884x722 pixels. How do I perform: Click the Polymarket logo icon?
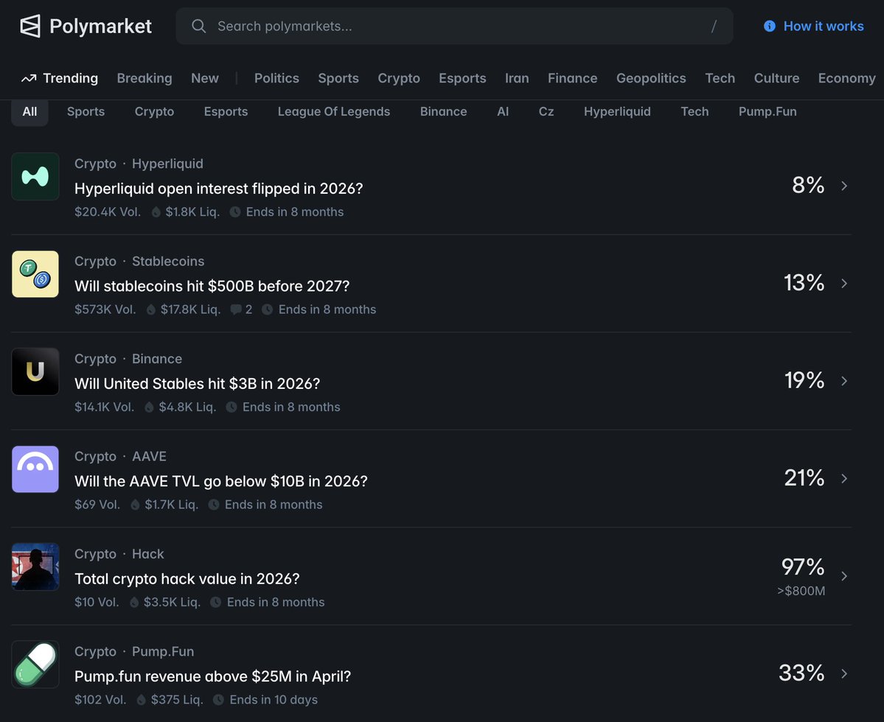click(x=30, y=27)
